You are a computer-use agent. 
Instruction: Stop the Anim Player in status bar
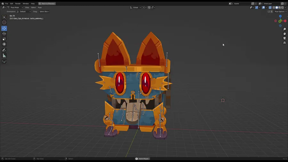136,159
